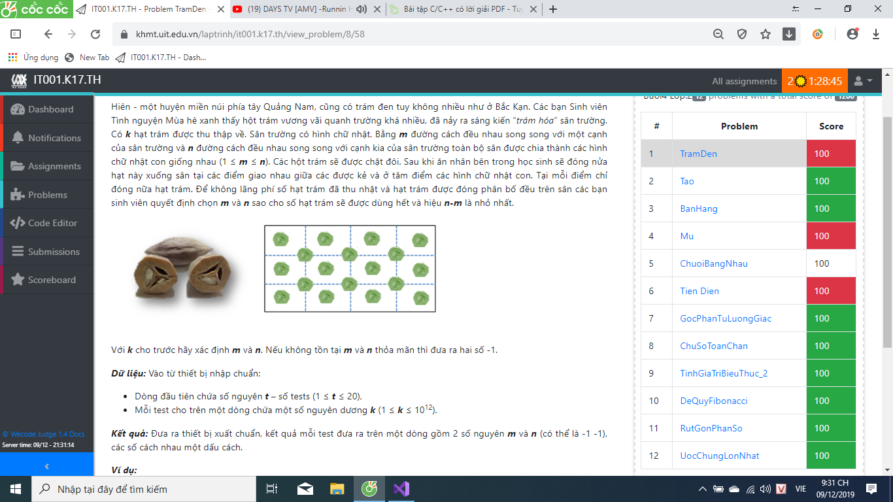Show hidden system tray icons

click(702, 489)
